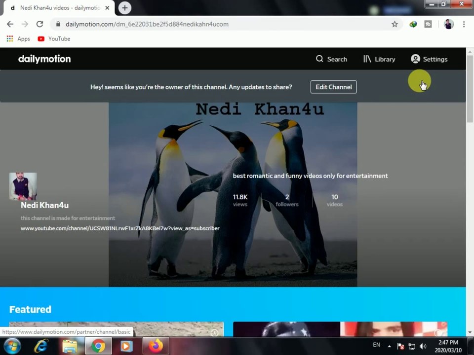Open the Windows Start menu
Image resolution: width=474 pixels, height=355 pixels.
point(12,346)
